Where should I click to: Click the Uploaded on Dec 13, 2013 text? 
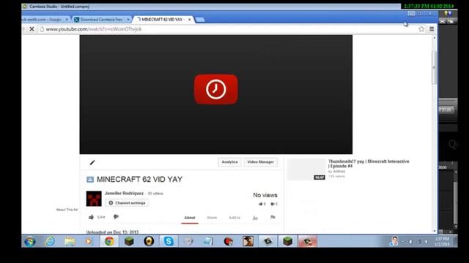tap(112, 232)
